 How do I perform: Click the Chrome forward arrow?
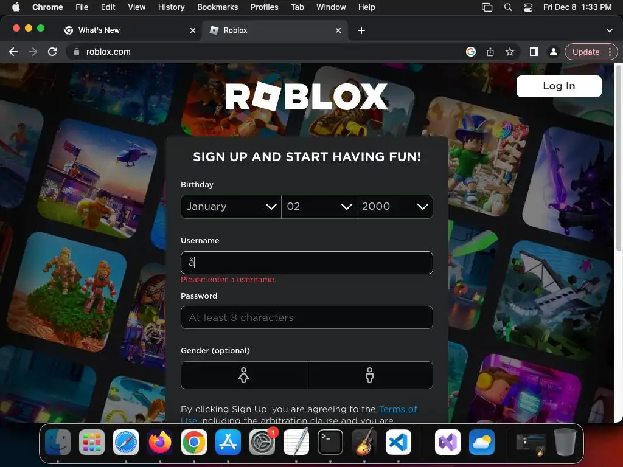tap(33, 52)
